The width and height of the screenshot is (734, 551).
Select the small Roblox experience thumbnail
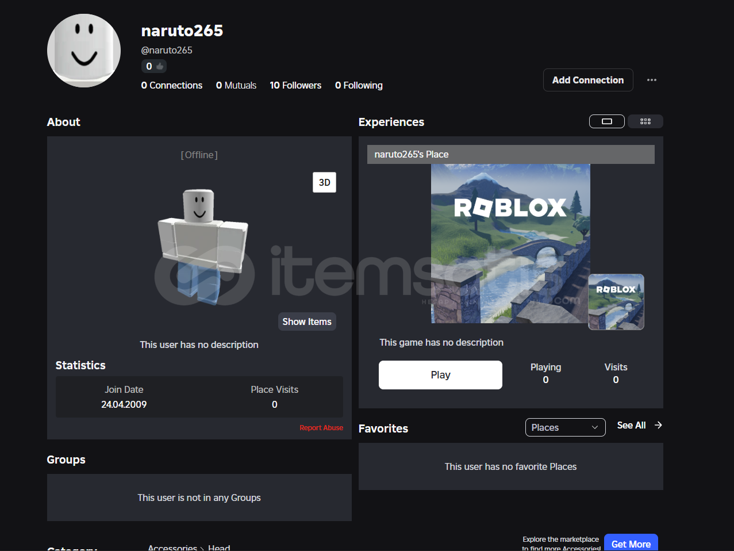tap(616, 302)
